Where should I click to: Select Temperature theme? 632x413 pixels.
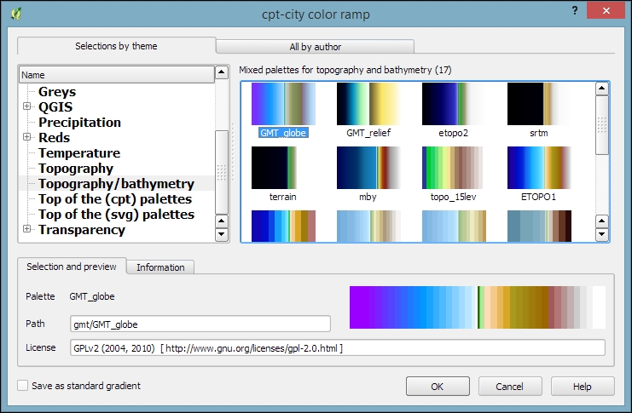[x=79, y=152]
